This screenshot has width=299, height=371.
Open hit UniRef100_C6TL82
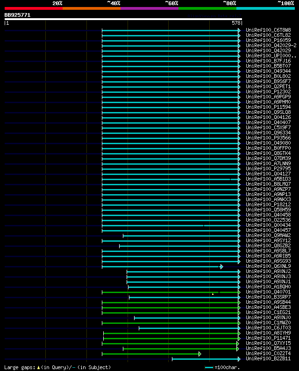268,35
